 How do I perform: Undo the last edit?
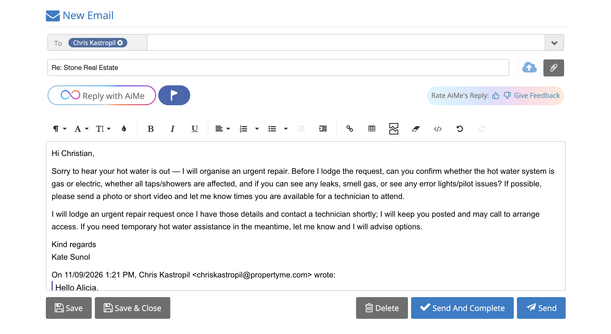pos(460,129)
